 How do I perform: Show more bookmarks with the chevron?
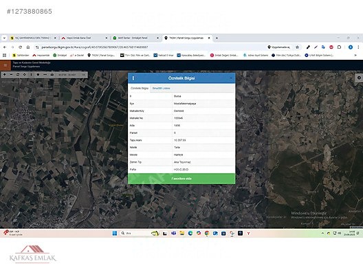pyautogui.click(x=355, y=55)
